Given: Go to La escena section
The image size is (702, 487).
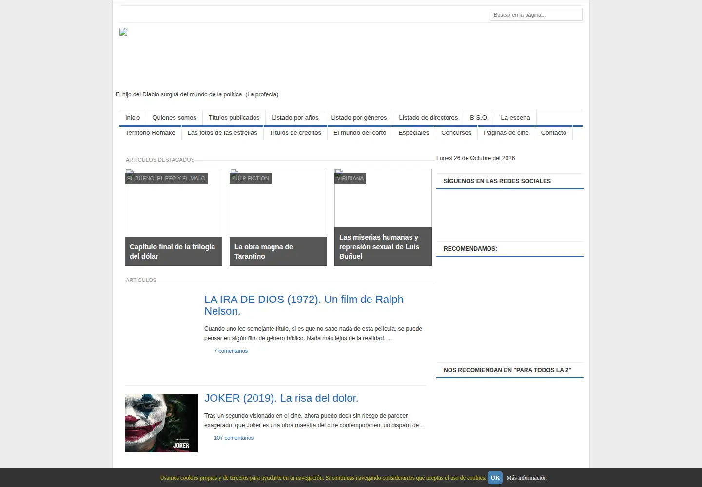Looking at the screenshot, I should [515, 118].
